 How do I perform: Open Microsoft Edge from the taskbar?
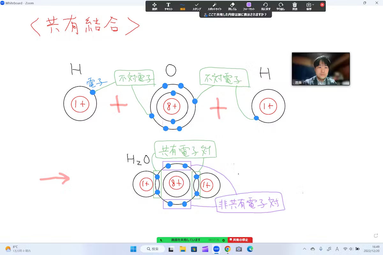[250, 249]
